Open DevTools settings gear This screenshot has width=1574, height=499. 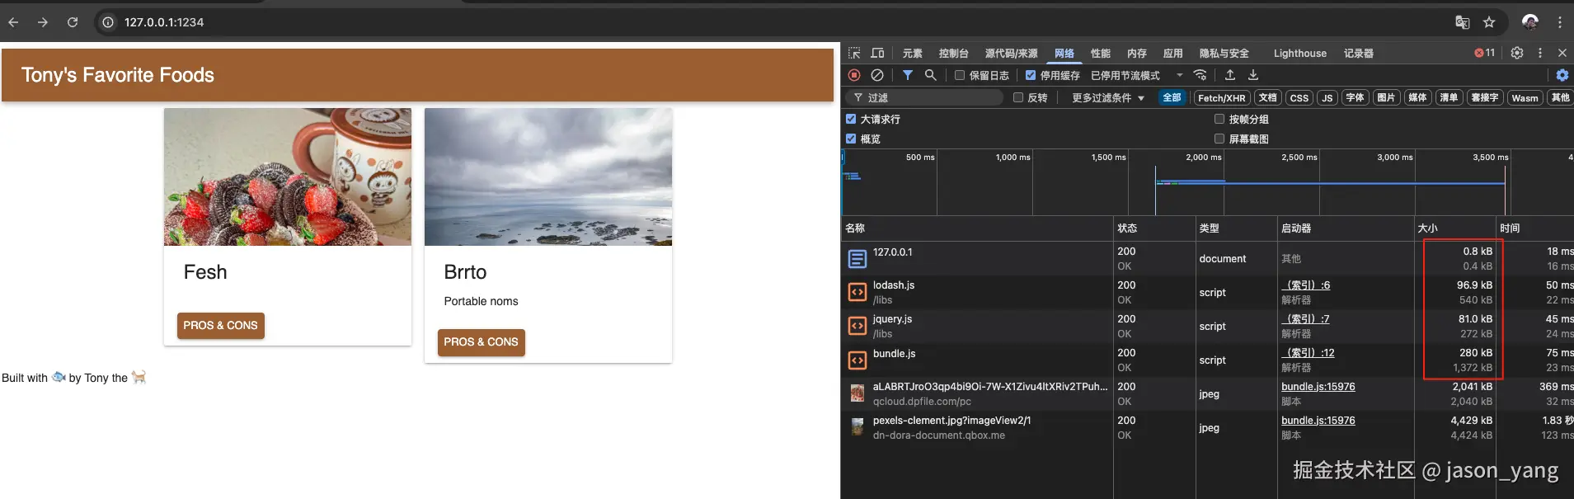[x=1517, y=53]
